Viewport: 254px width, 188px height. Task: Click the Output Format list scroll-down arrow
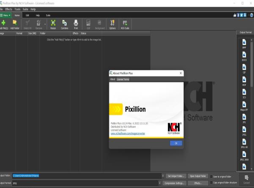[x=251, y=169]
